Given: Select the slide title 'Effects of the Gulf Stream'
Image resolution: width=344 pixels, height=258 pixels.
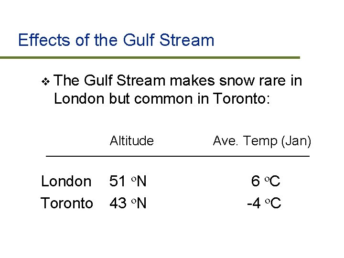Looking at the screenshot, I should pos(116,40).
